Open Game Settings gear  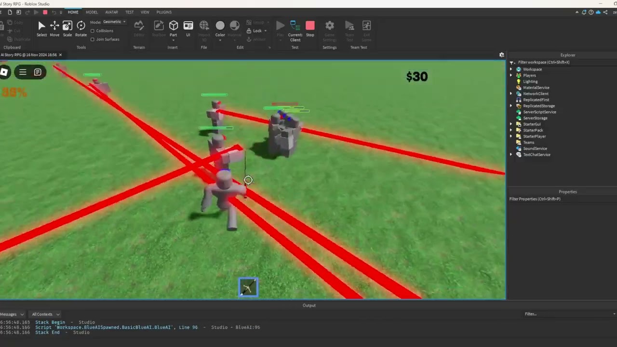[x=330, y=26]
